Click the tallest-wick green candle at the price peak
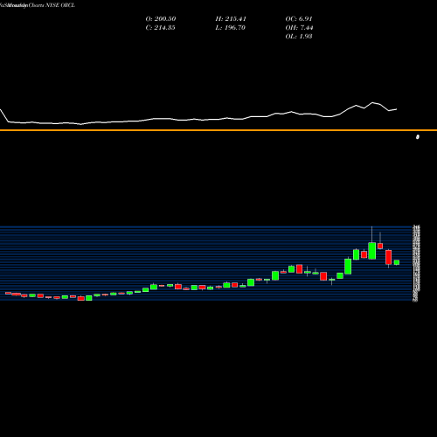The image size is (437, 437). [x=371, y=251]
